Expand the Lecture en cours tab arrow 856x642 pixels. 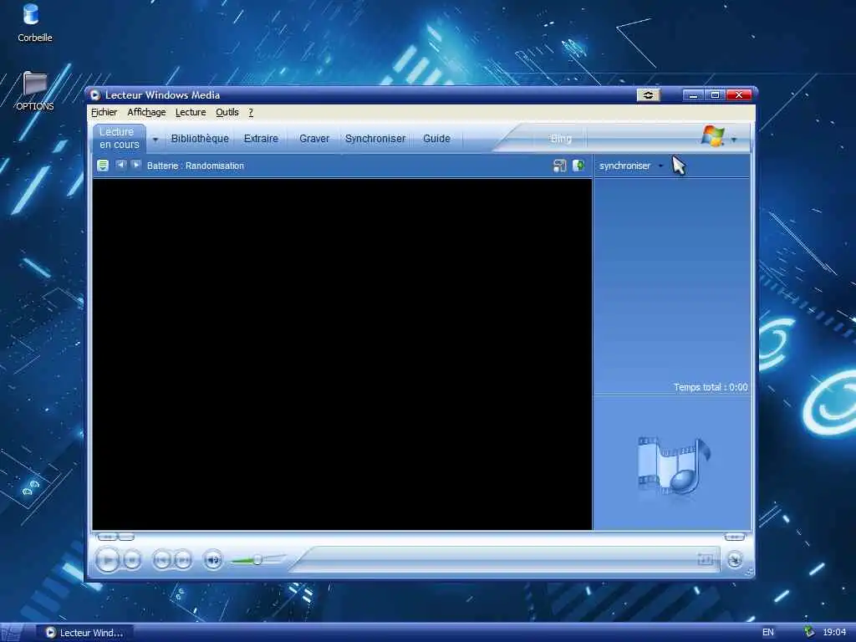(155, 140)
